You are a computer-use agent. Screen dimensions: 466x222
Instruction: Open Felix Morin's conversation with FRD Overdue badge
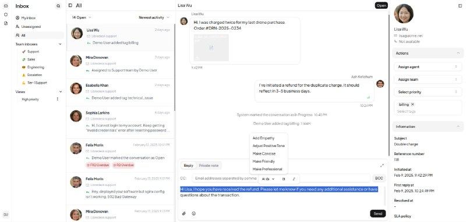[x=121, y=155]
